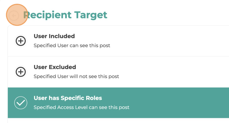Viewport: 229px width, 123px height.
Task: Click 'Specified Access Level can see this post' text
Action: 81,107
